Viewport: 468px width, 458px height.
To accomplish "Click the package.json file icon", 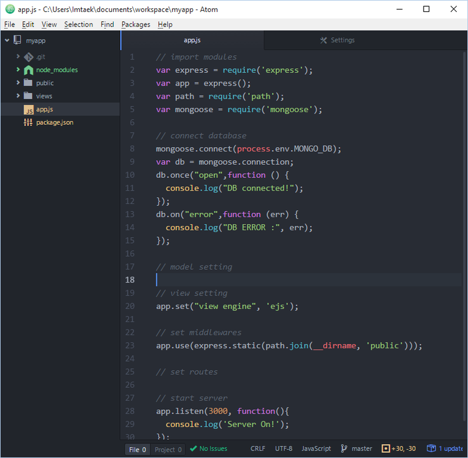I will point(28,122).
